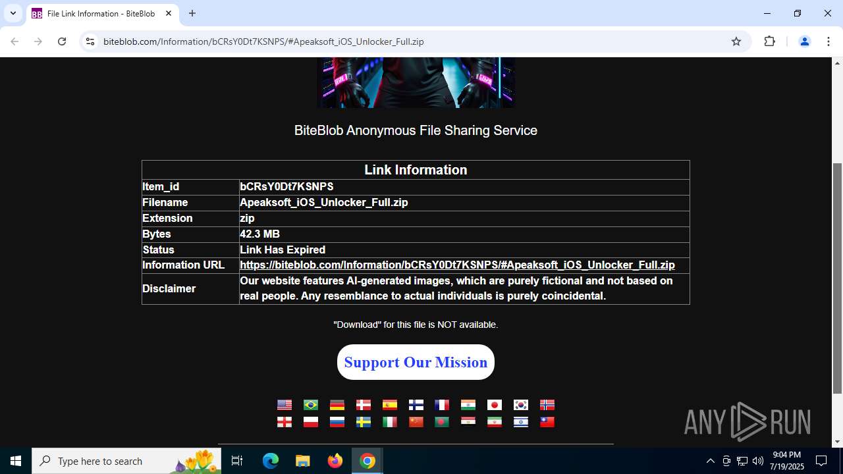Select the United States flag language
The width and height of the screenshot is (843, 474).
(x=285, y=405)
